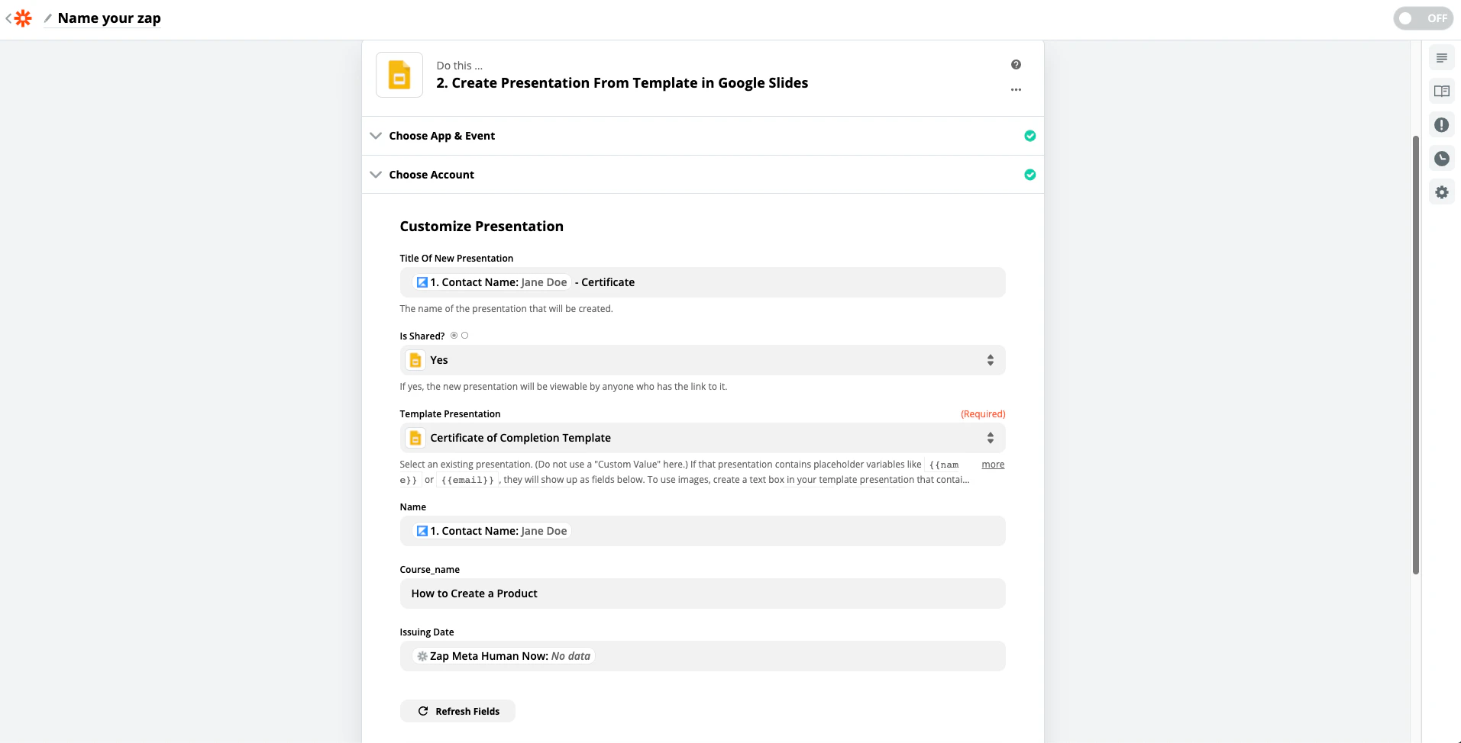Click the 'Do this ...' text

(460, 66)
